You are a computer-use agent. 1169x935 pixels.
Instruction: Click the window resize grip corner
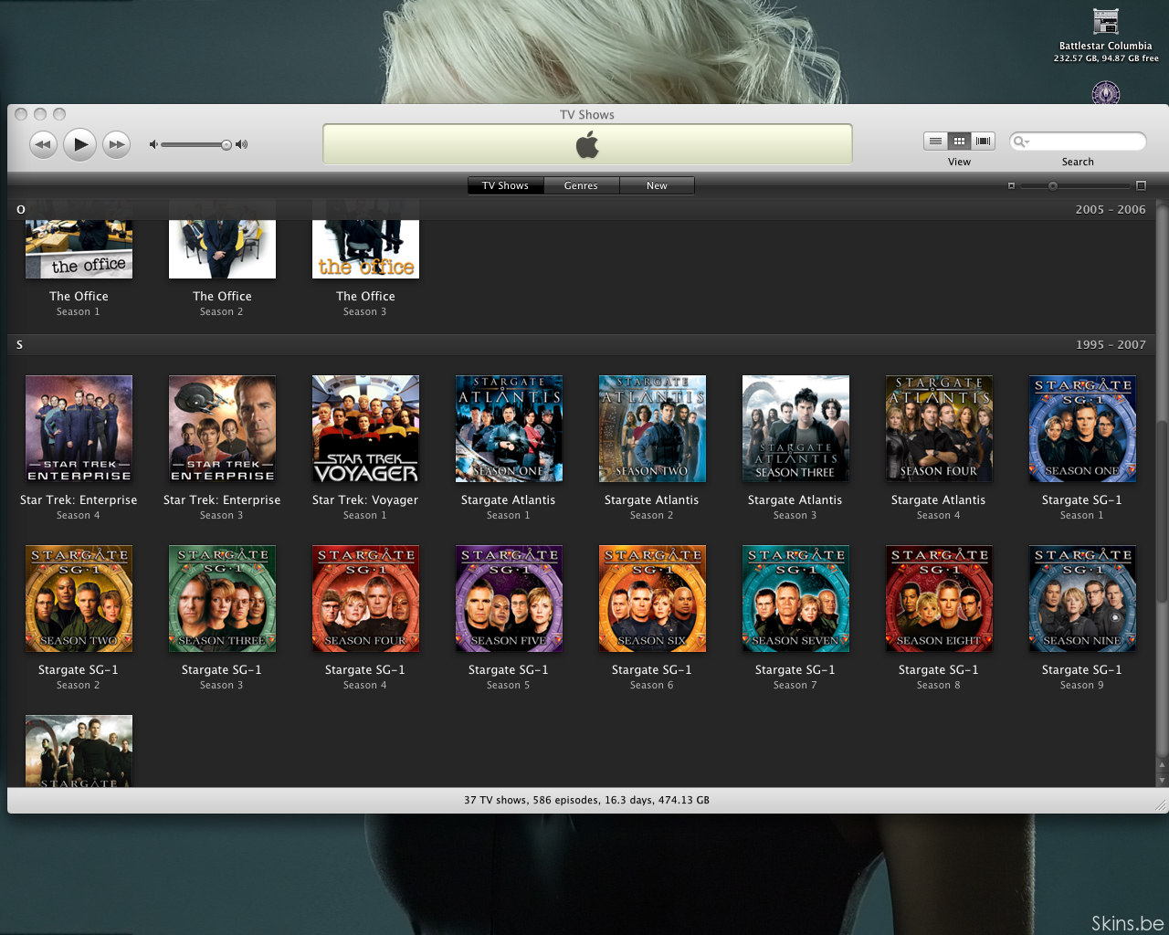1161,805
